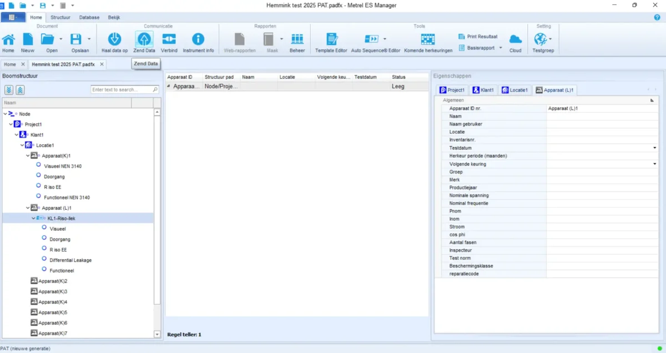
Task: Launch the Template Editor
Action: coord(331,40)
